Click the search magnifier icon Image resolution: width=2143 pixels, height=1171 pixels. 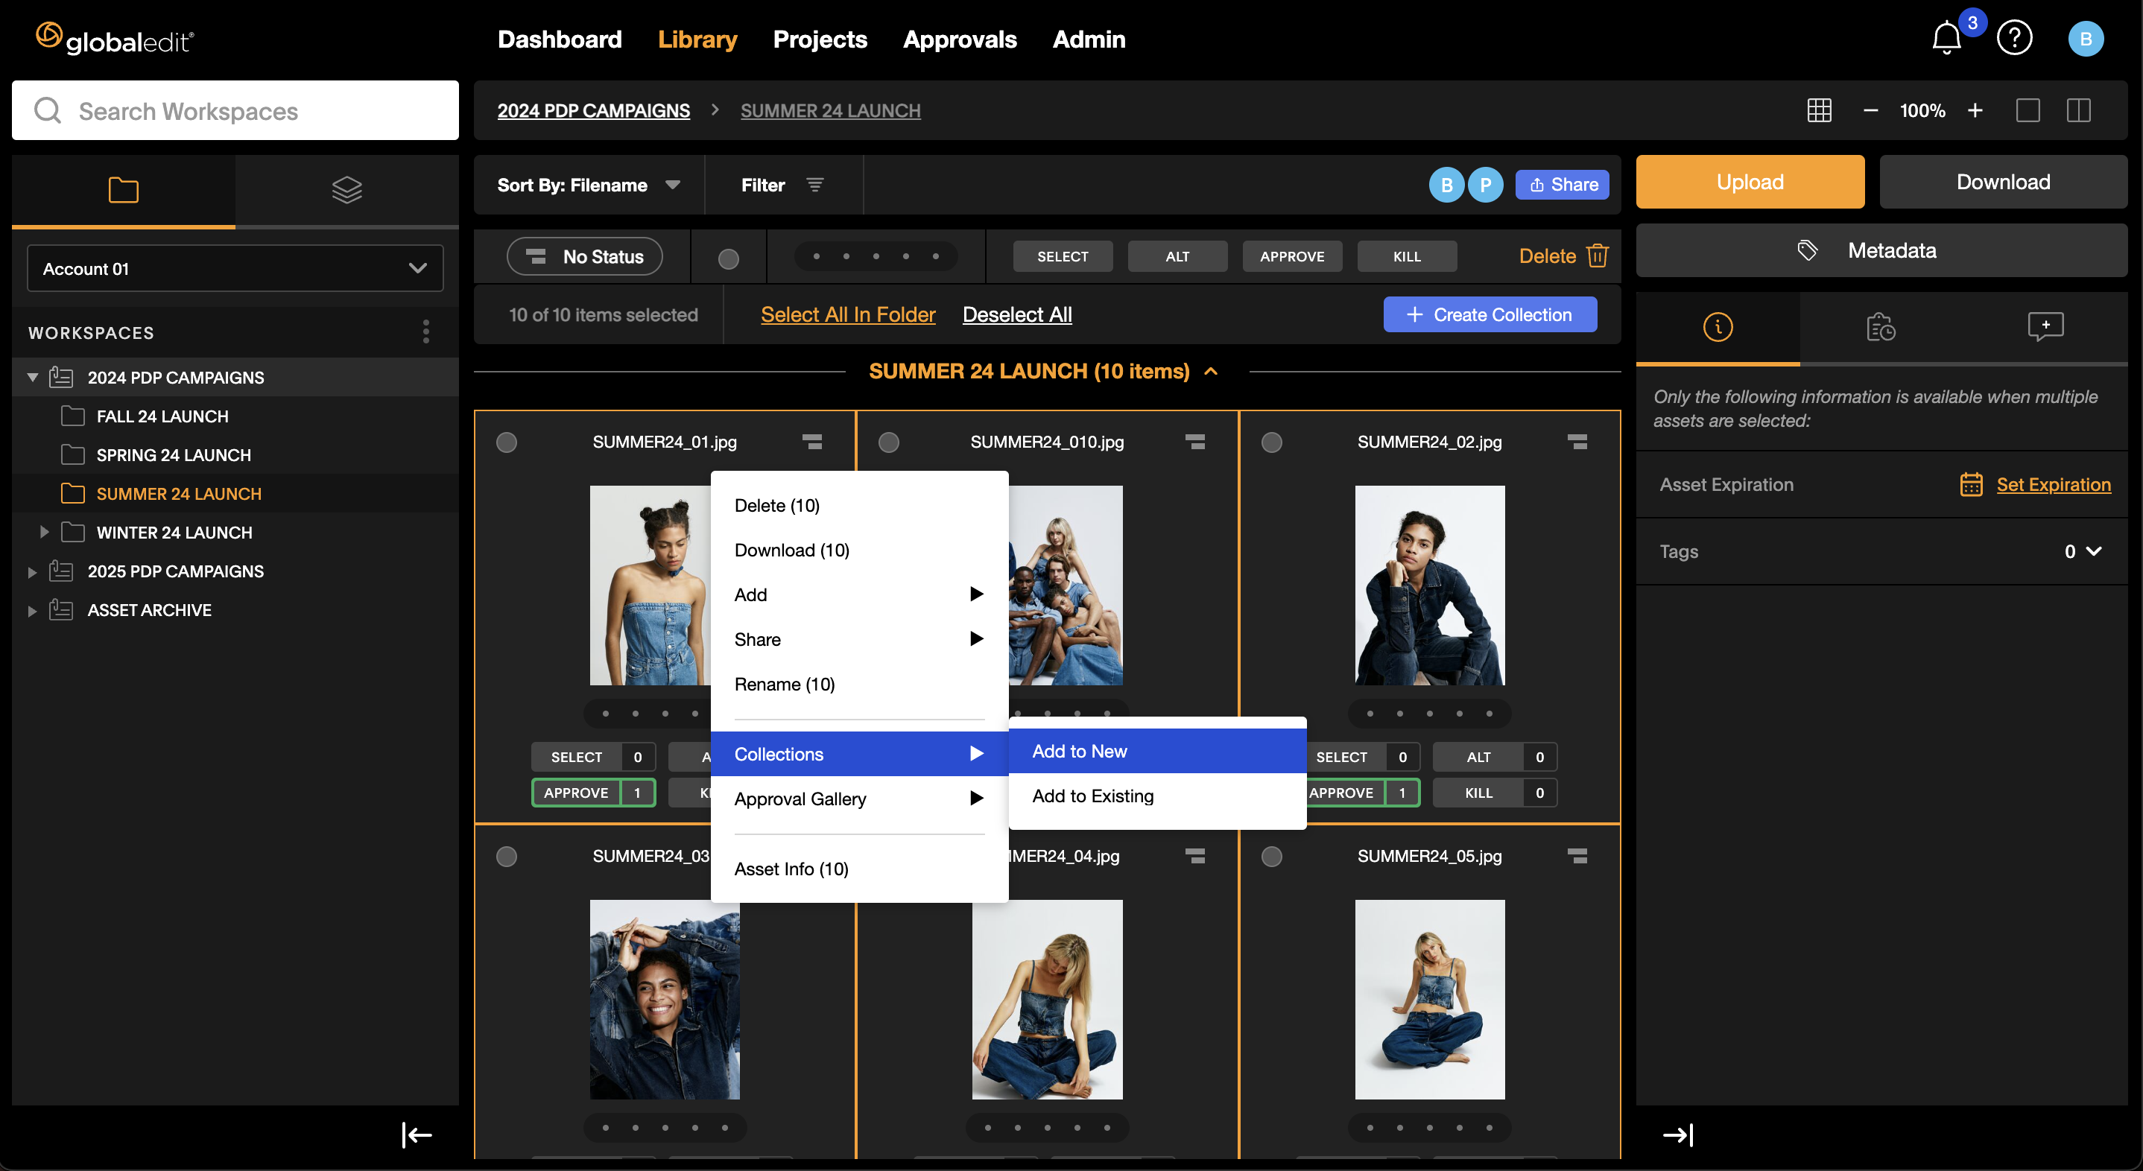click(x=48, y=110)
